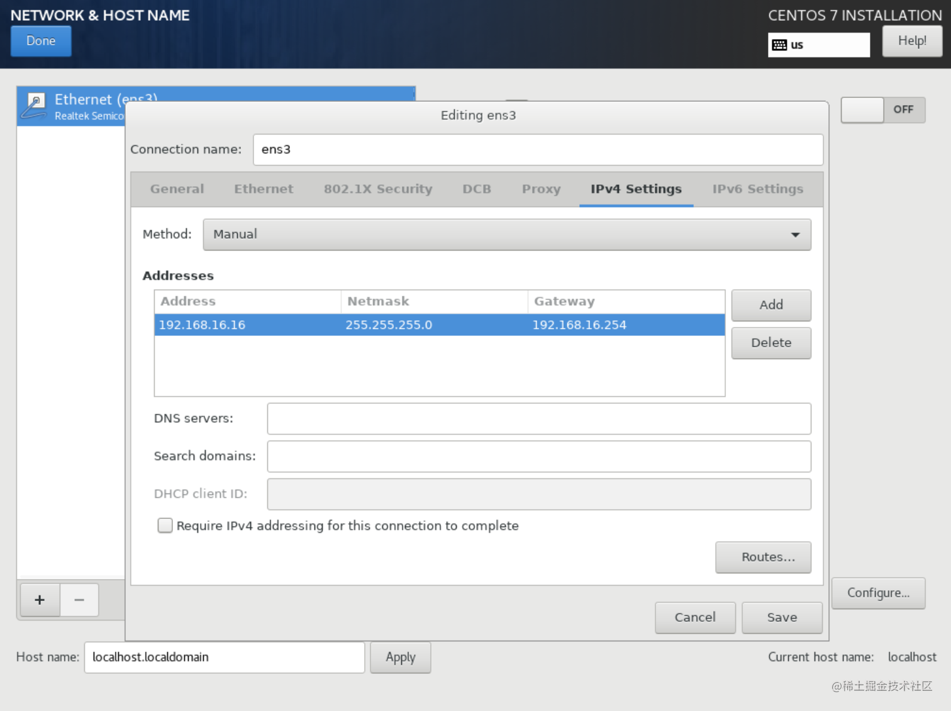The image size is (951, 711).
Task: Add a new address row
Action: click(x=771, y=305)
